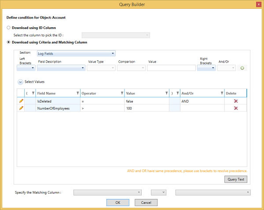This screenshot has height=210, width=264.
Task: Filter the left bracket column
Action: 33,93
